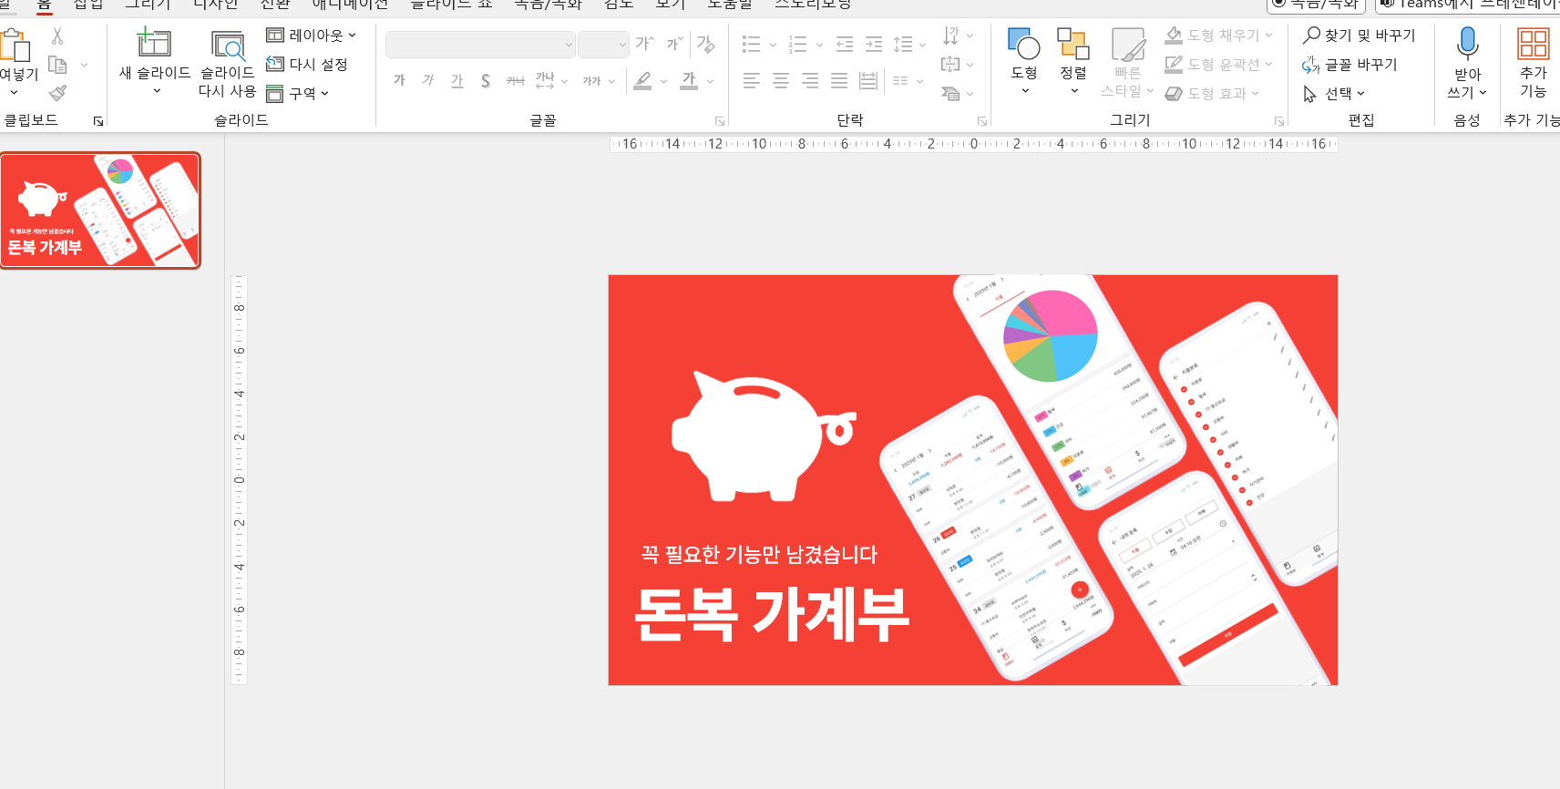Viewport: 1560px width, 789px height.
Task: Click the Copy icon in clipboard group
Action: (x=57, y=65)
